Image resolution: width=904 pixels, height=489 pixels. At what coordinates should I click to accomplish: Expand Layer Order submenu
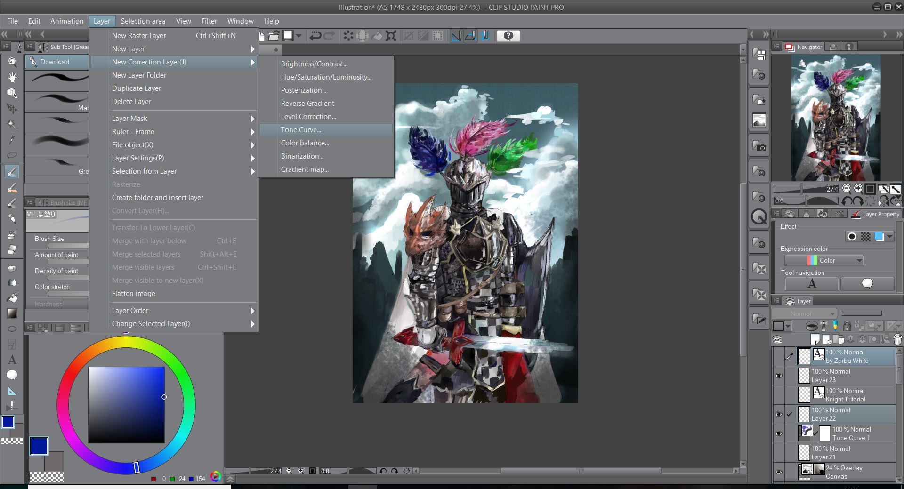tap(174, 311)
